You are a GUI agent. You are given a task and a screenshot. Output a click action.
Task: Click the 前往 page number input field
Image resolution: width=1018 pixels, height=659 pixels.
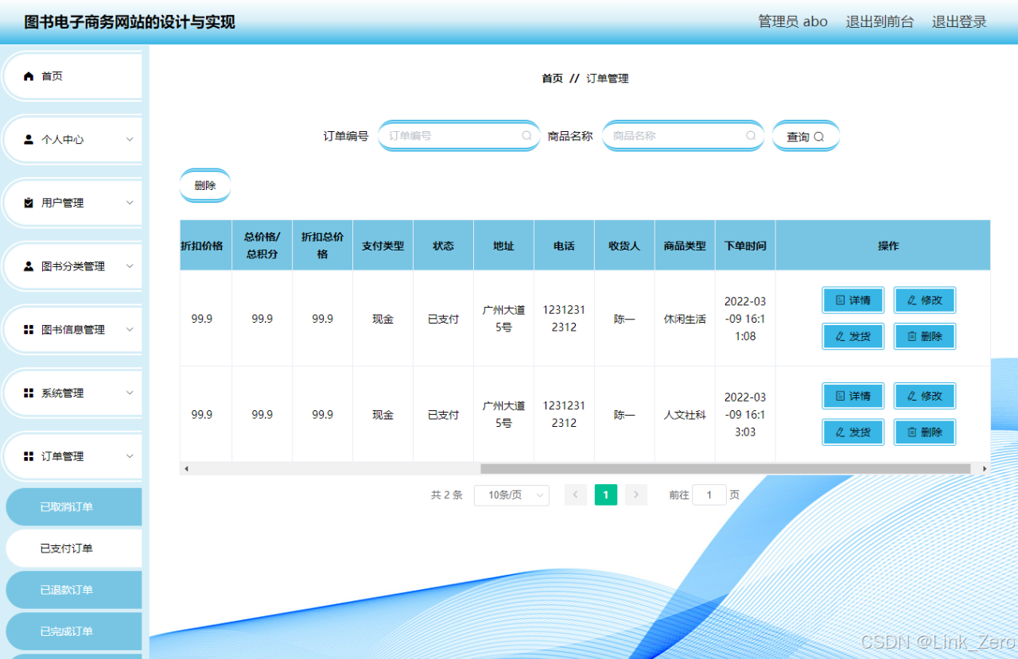click(709, 494)
